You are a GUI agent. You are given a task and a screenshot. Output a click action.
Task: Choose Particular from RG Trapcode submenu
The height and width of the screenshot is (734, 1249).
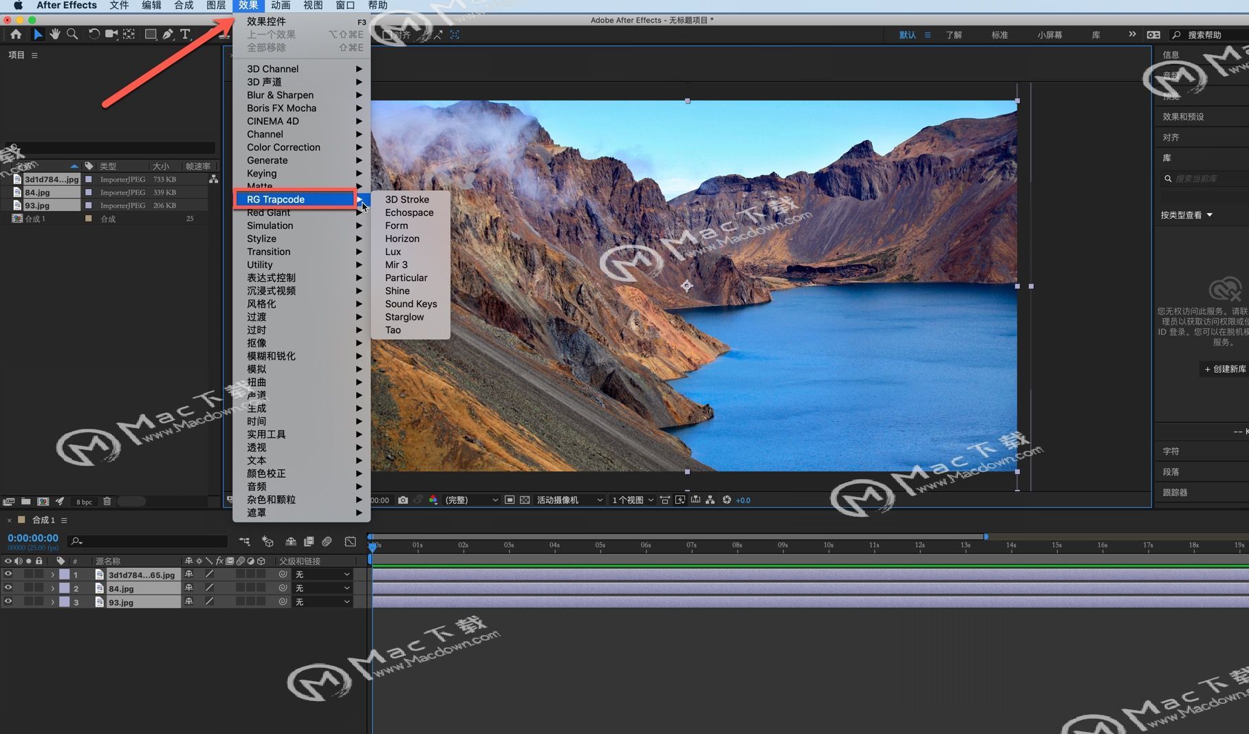tap(406, 278)
